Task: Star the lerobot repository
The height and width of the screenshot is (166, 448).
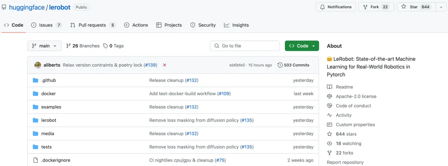Action: point(416,7)
